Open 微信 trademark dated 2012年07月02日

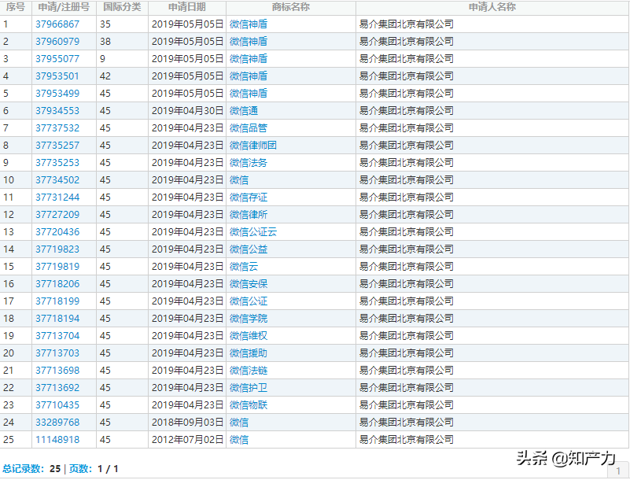tap(239, 439)
